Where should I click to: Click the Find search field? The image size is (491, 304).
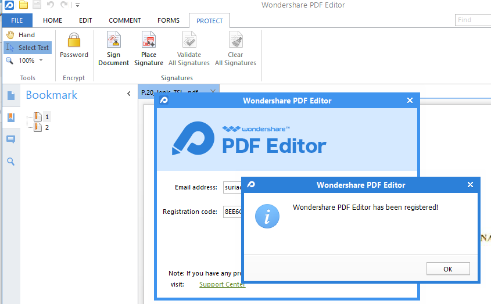[473, 20]
